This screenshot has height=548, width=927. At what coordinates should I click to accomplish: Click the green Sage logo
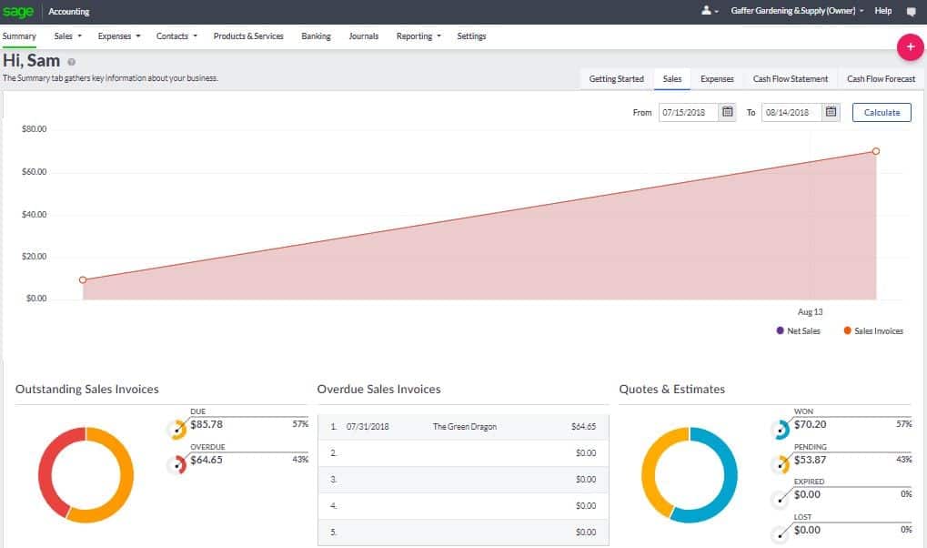pyautogui.click(x=18, y=11)
